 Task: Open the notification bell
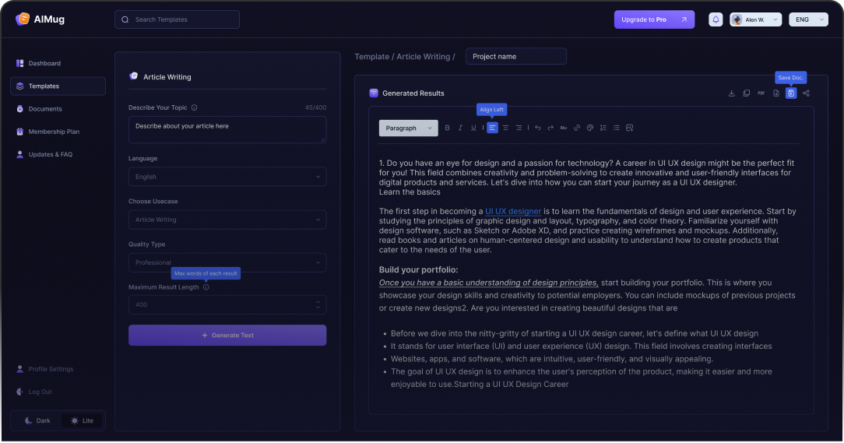(x=716, y=19)
